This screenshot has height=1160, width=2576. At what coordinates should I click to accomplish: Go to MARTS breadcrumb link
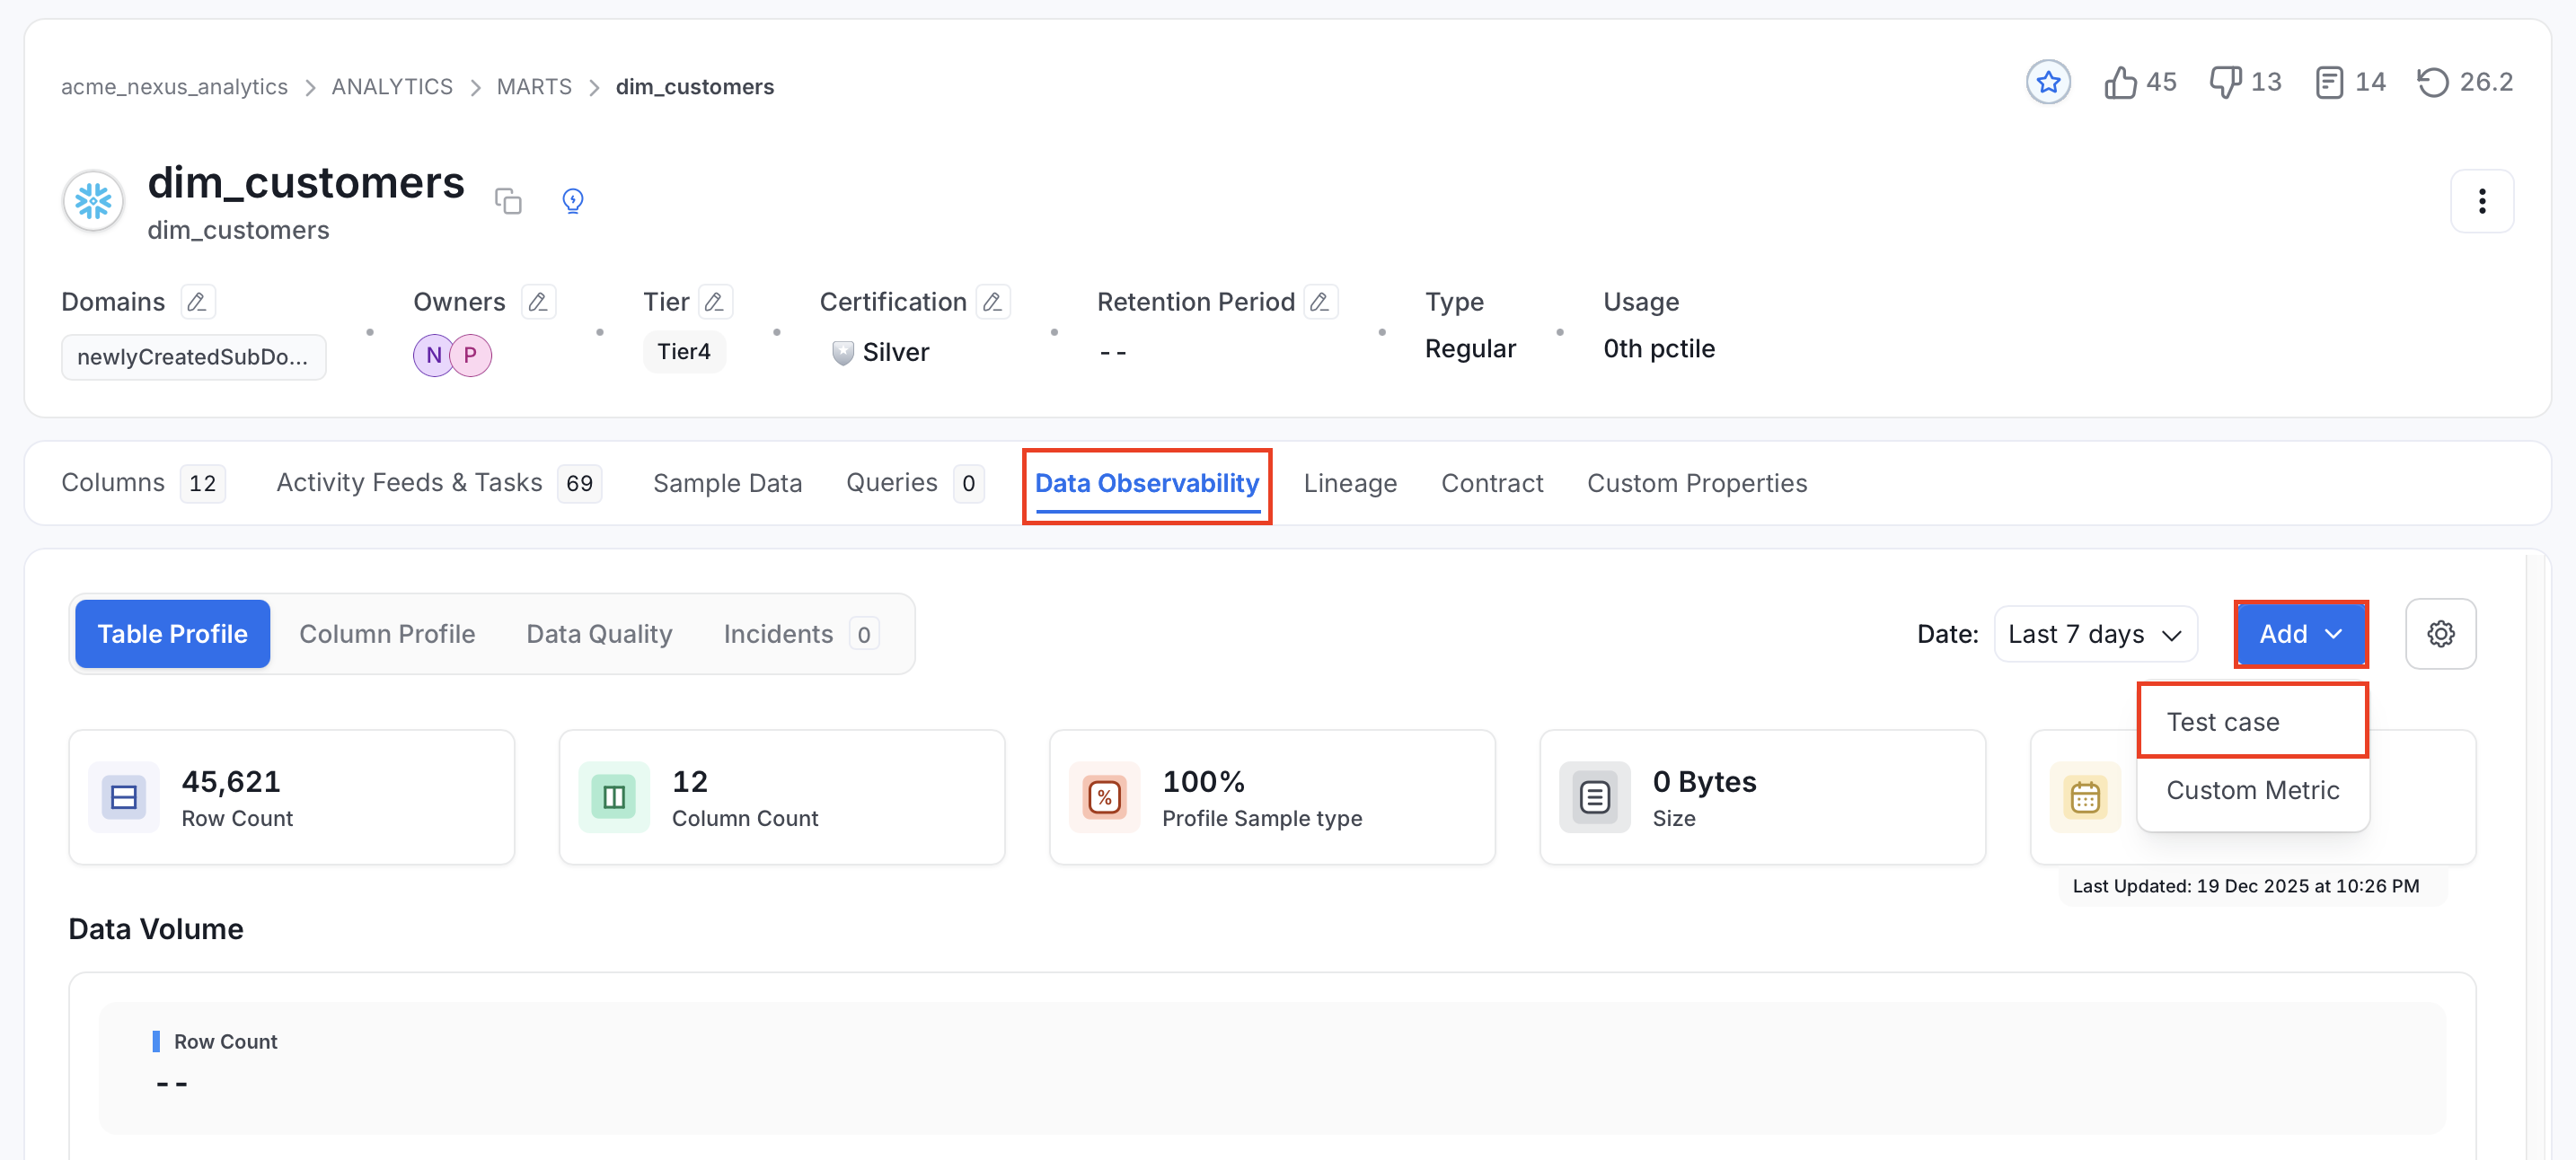coord(534,87)
